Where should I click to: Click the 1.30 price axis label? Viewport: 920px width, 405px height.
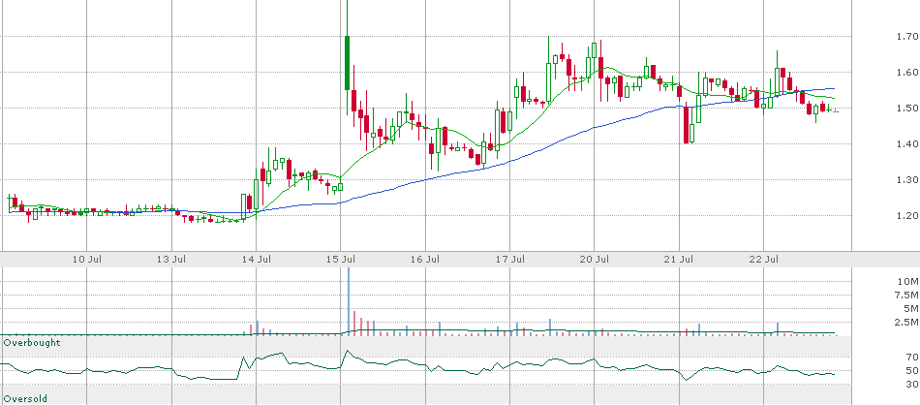908,179
